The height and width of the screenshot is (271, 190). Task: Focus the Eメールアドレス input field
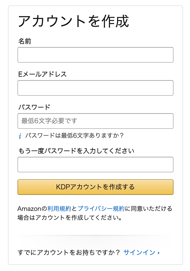[x=95, y=88]
